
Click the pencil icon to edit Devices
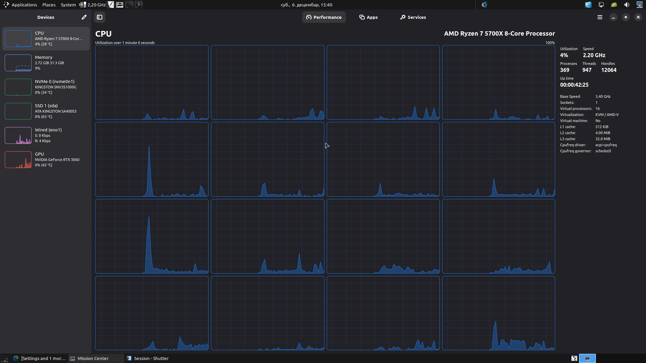(84, 17)
